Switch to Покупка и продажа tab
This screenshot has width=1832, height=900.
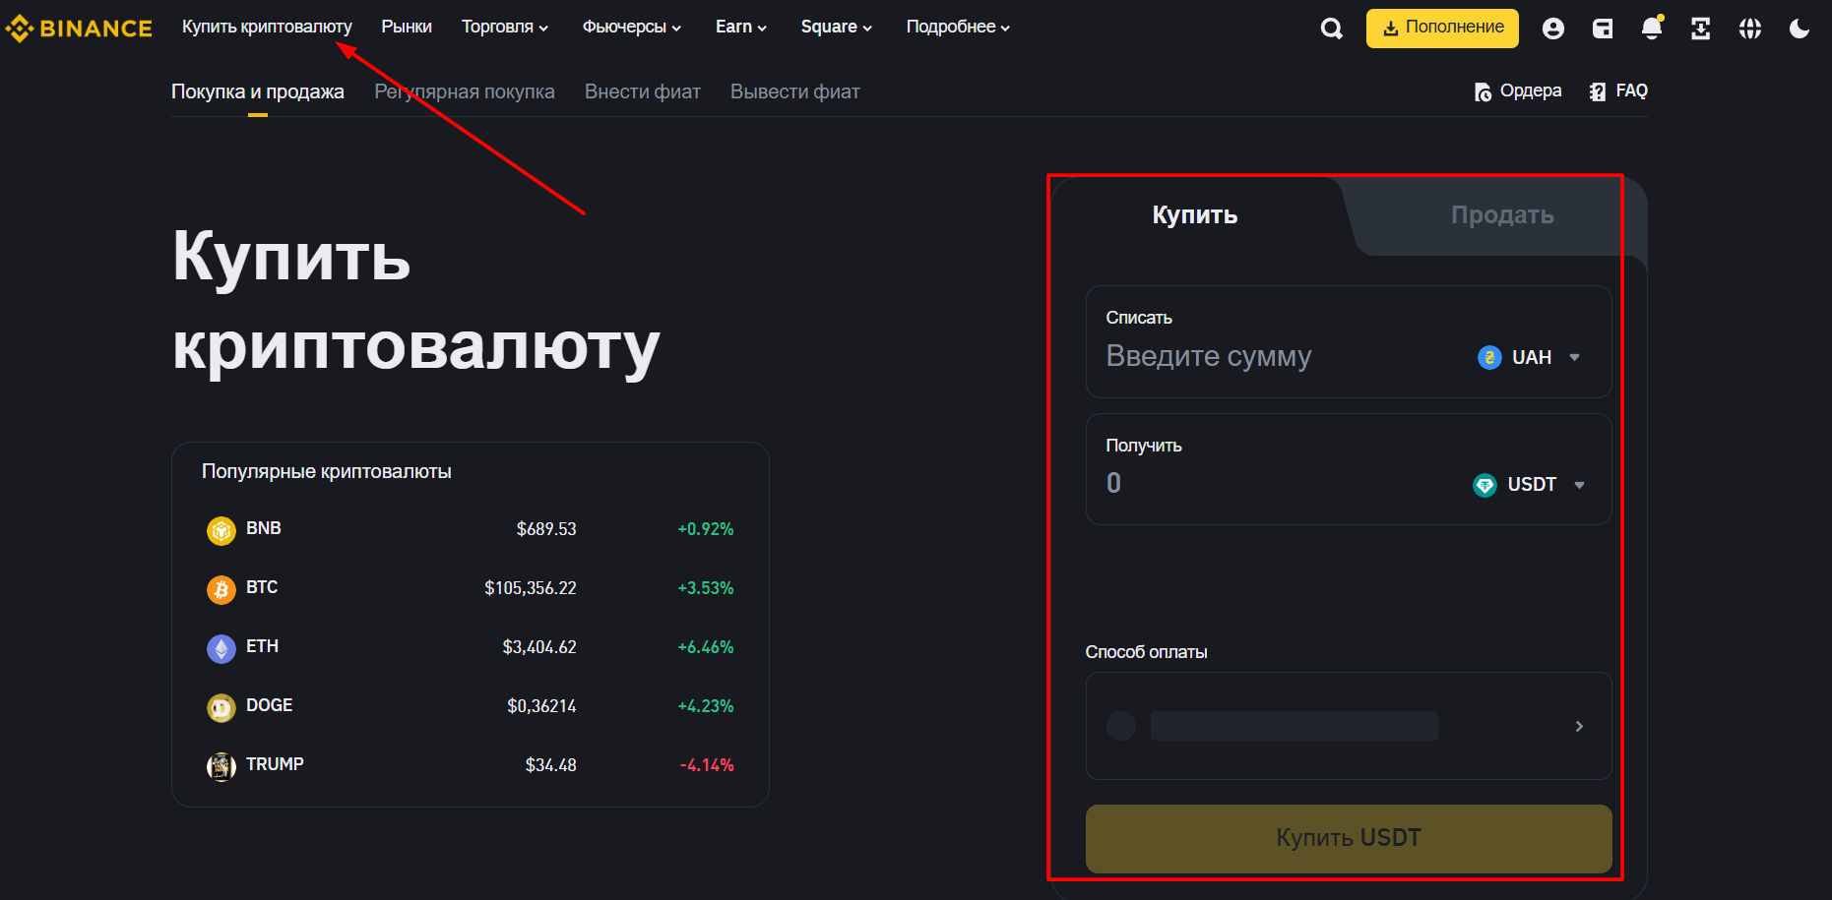pos(258,91)
